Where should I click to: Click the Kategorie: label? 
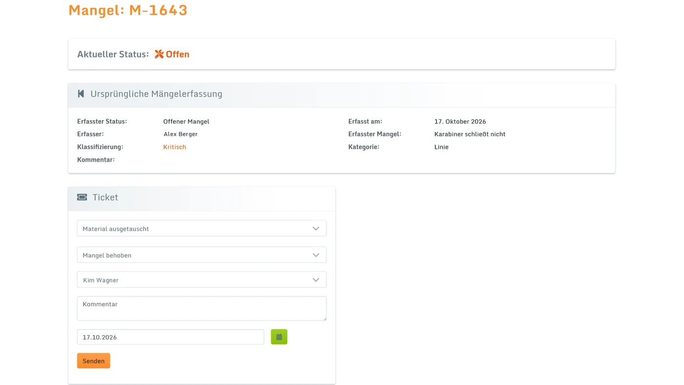coord(363,147)
